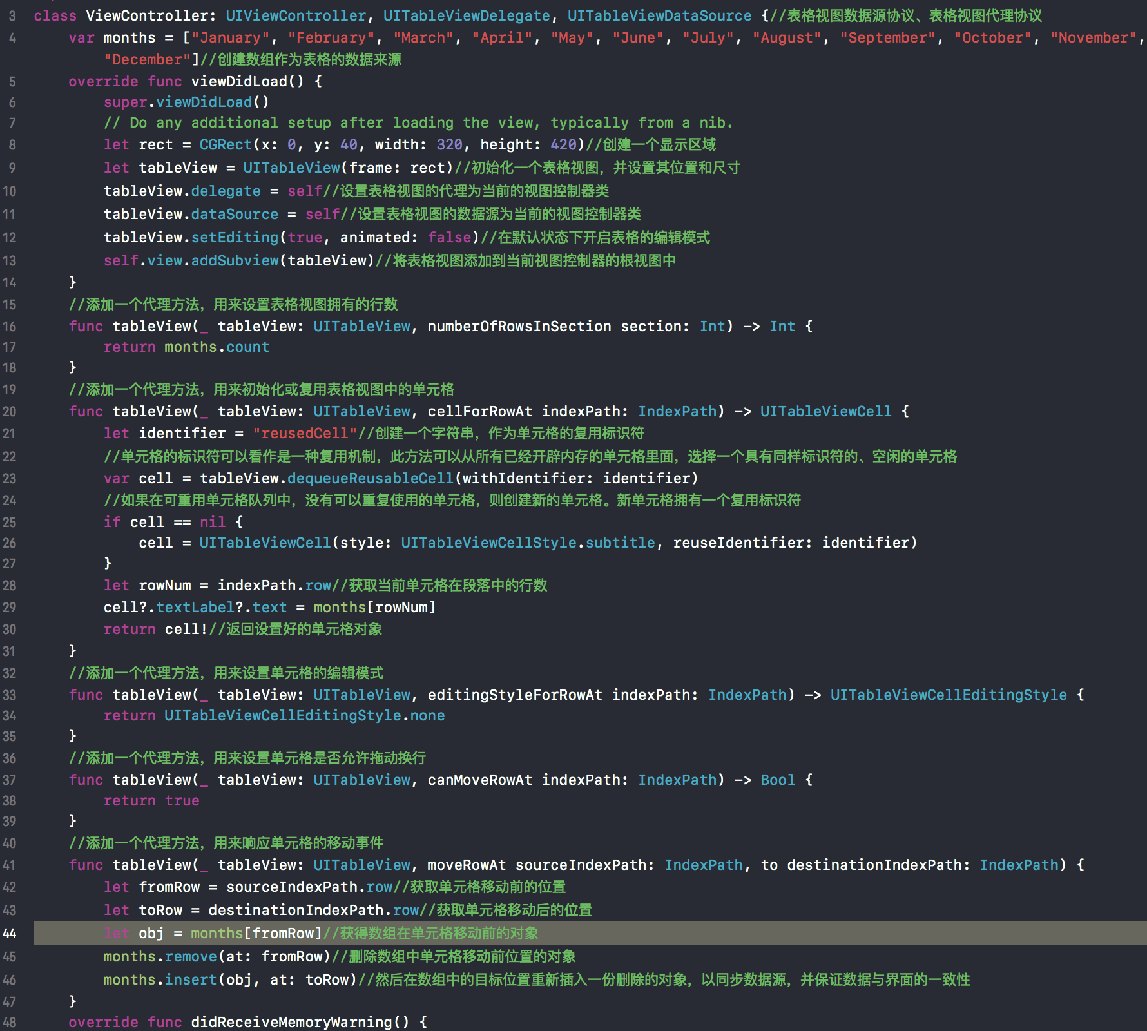Click the dataSource property on line 11

(x=235, y=214)
